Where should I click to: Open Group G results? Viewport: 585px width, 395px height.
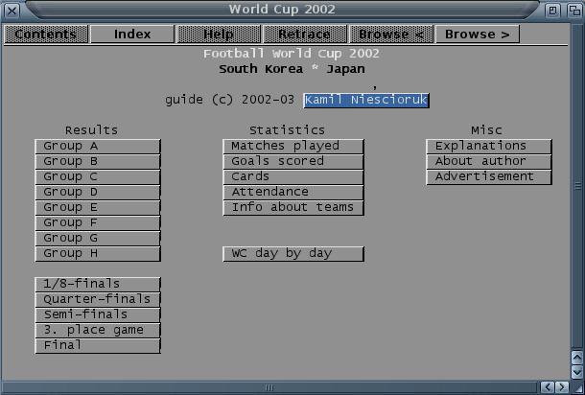98,238
